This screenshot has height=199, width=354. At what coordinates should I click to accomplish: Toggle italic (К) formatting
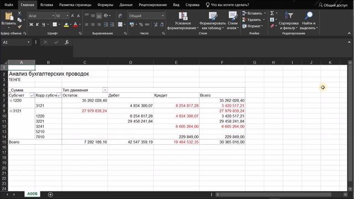(37, 24)
